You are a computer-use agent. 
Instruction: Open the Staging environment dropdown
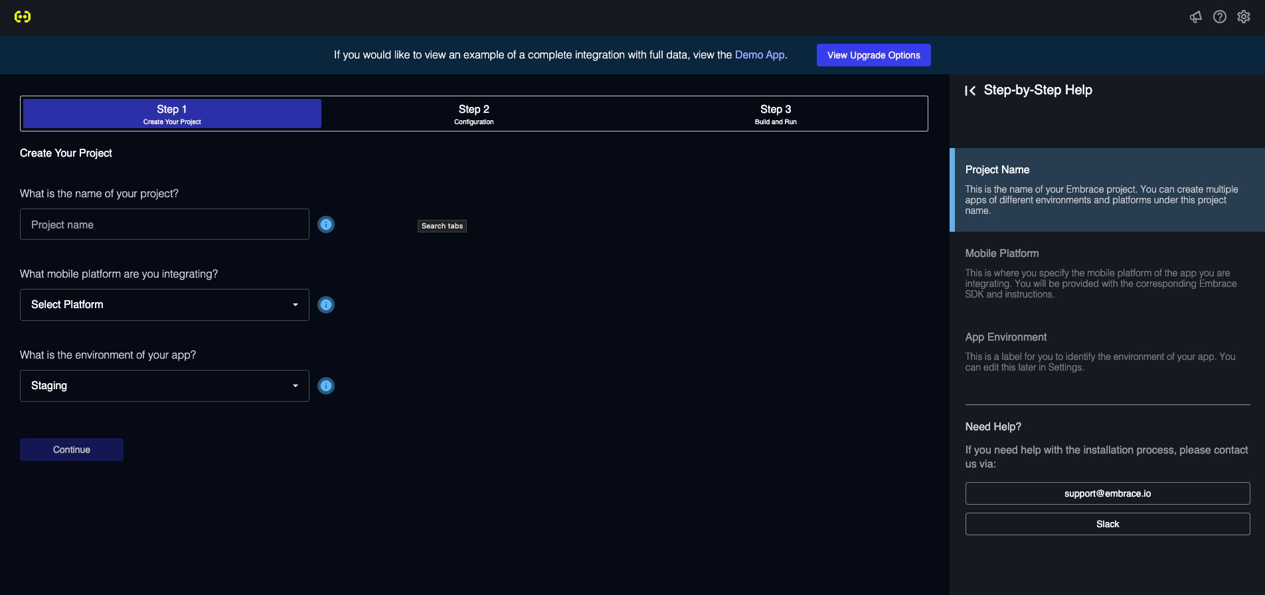coord(165,386)
